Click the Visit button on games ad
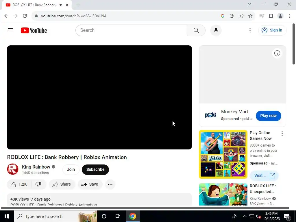296x222 pixels. click(264, 175)
